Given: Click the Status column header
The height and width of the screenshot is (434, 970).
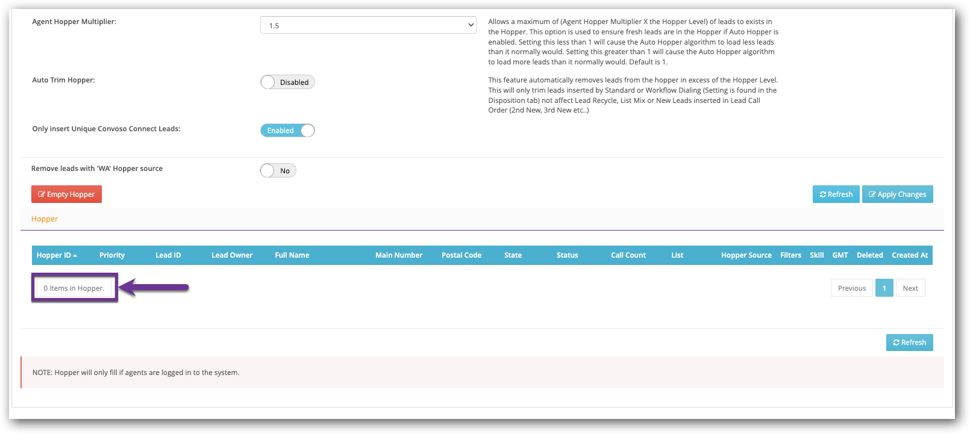Looking at the screenshot, I should [567, 255].
